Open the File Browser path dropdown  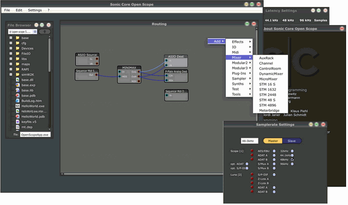[35, 32]
